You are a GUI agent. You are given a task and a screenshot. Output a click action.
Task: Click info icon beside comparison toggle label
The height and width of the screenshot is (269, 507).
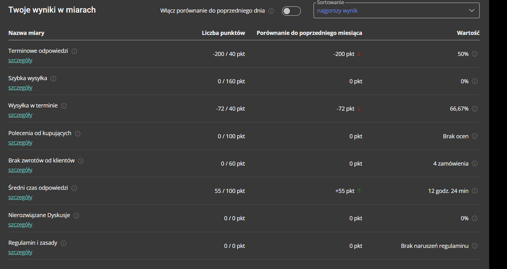point(271,11)
